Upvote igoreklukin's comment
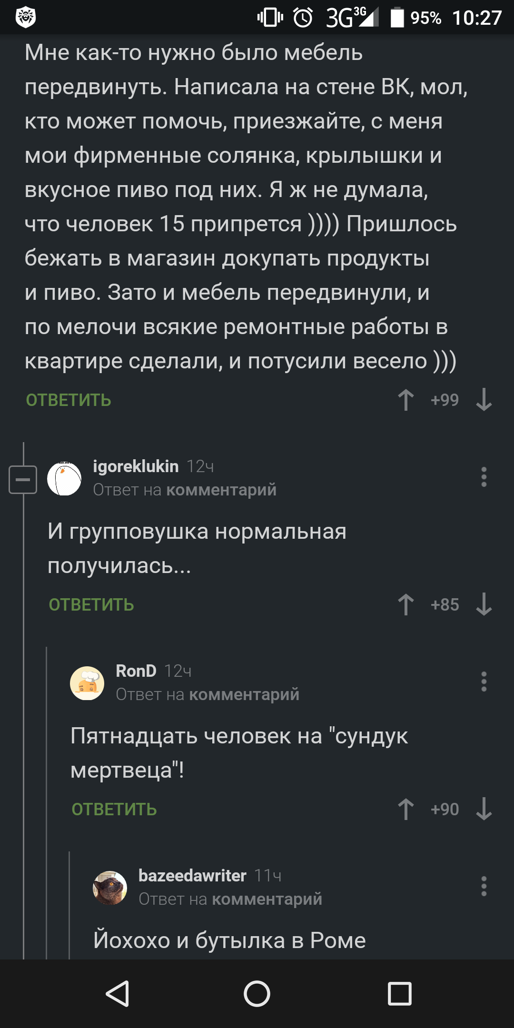Viewport: 514px width, 1028px height. coord(406,604)
